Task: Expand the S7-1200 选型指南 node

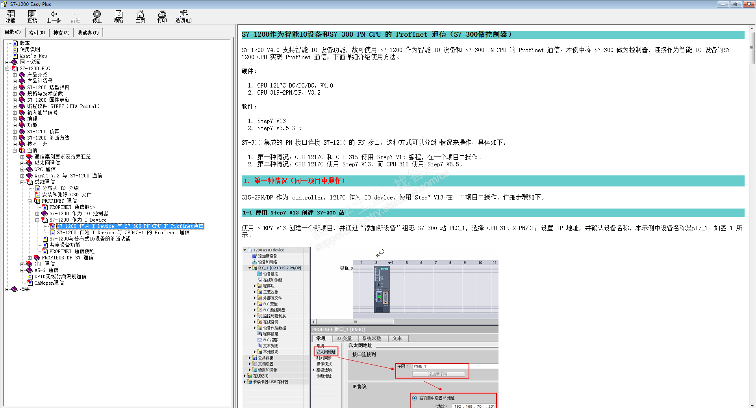Action: click(x=15, y=88)
